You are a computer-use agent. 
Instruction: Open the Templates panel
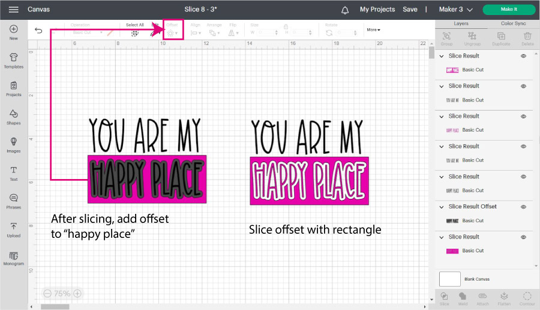[13, 61]
